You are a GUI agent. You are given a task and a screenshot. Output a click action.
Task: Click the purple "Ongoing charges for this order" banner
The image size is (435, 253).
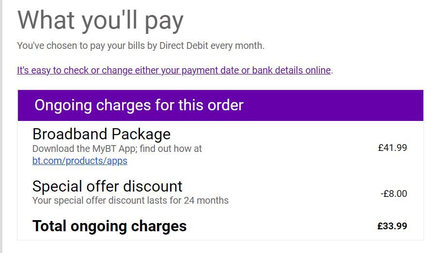[220, 105]
